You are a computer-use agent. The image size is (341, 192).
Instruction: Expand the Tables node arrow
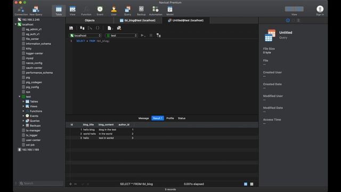23,101
